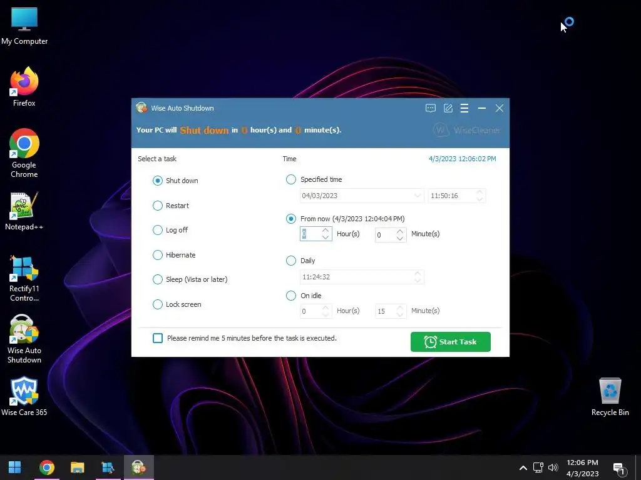Choose the Log off task
This screenshot has height=480, width=641.
170,230
